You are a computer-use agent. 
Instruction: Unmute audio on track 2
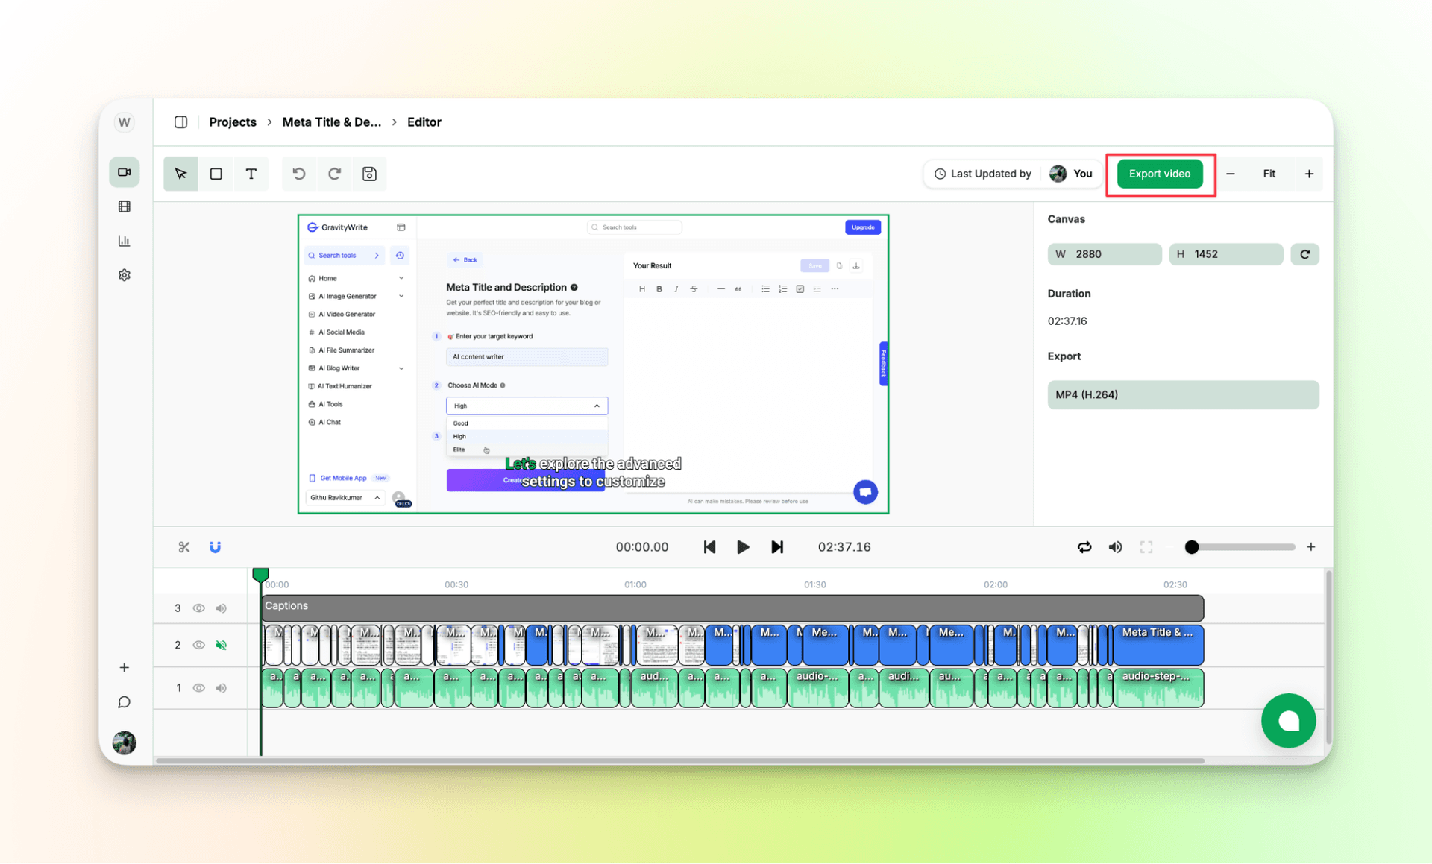tap(221, 645)
